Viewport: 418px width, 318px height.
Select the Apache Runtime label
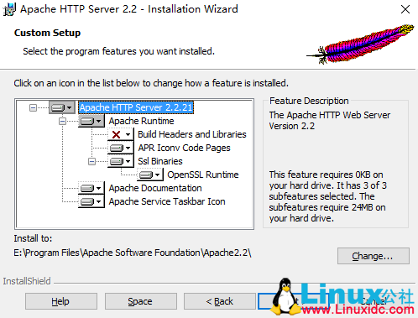tap(141, 121)
